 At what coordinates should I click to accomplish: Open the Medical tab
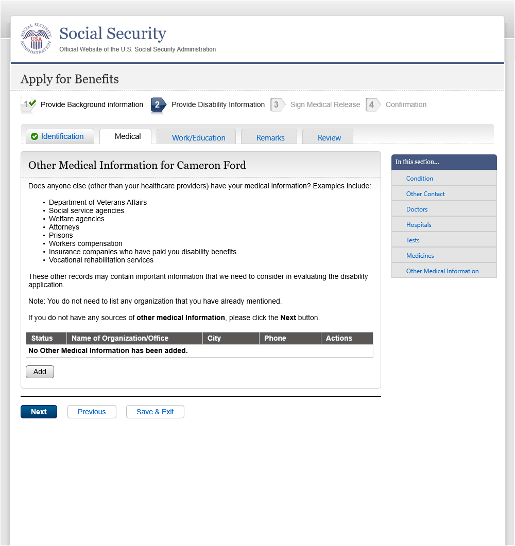click(x=128, y=136)
